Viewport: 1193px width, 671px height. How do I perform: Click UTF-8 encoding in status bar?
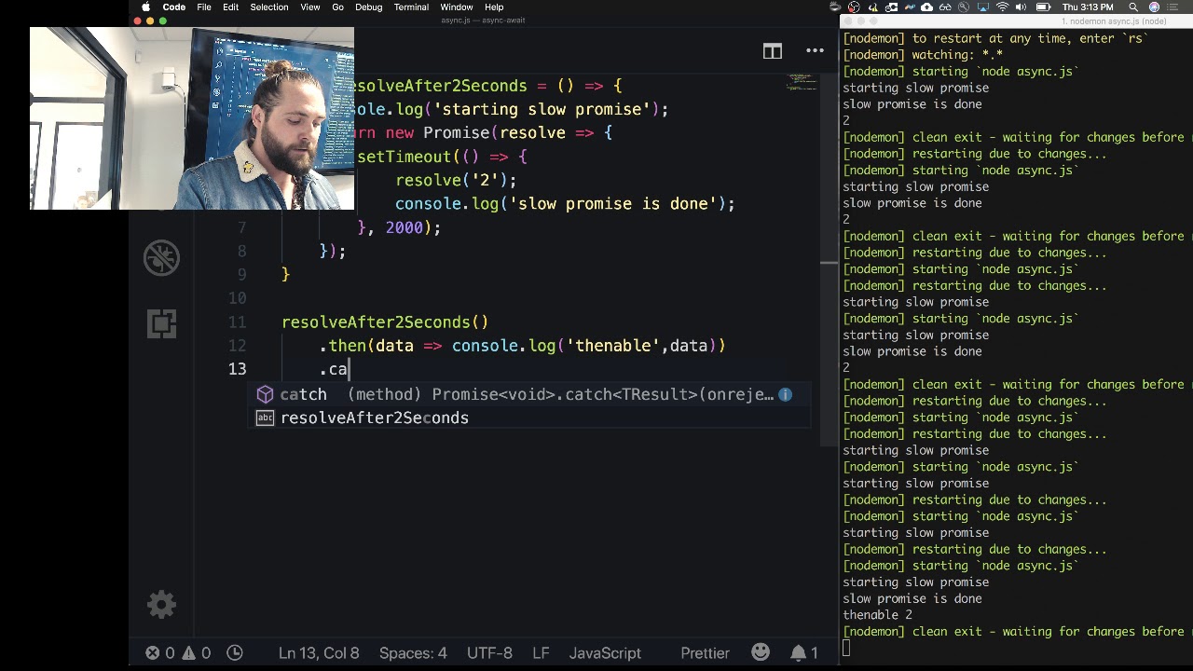pyautogui.click(x=489, y=653)
